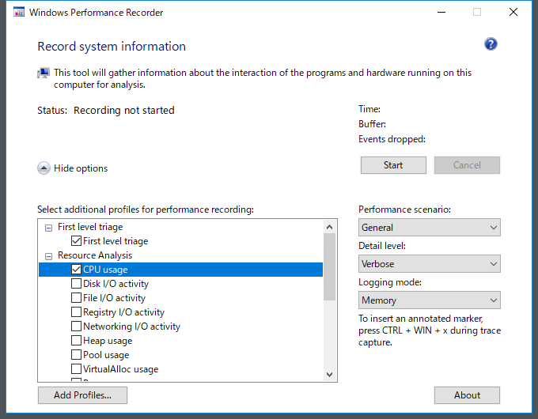Enable the VirtualAlloc usage checkbox
This screenshot has width=538, height=419.
click(76, 369)
